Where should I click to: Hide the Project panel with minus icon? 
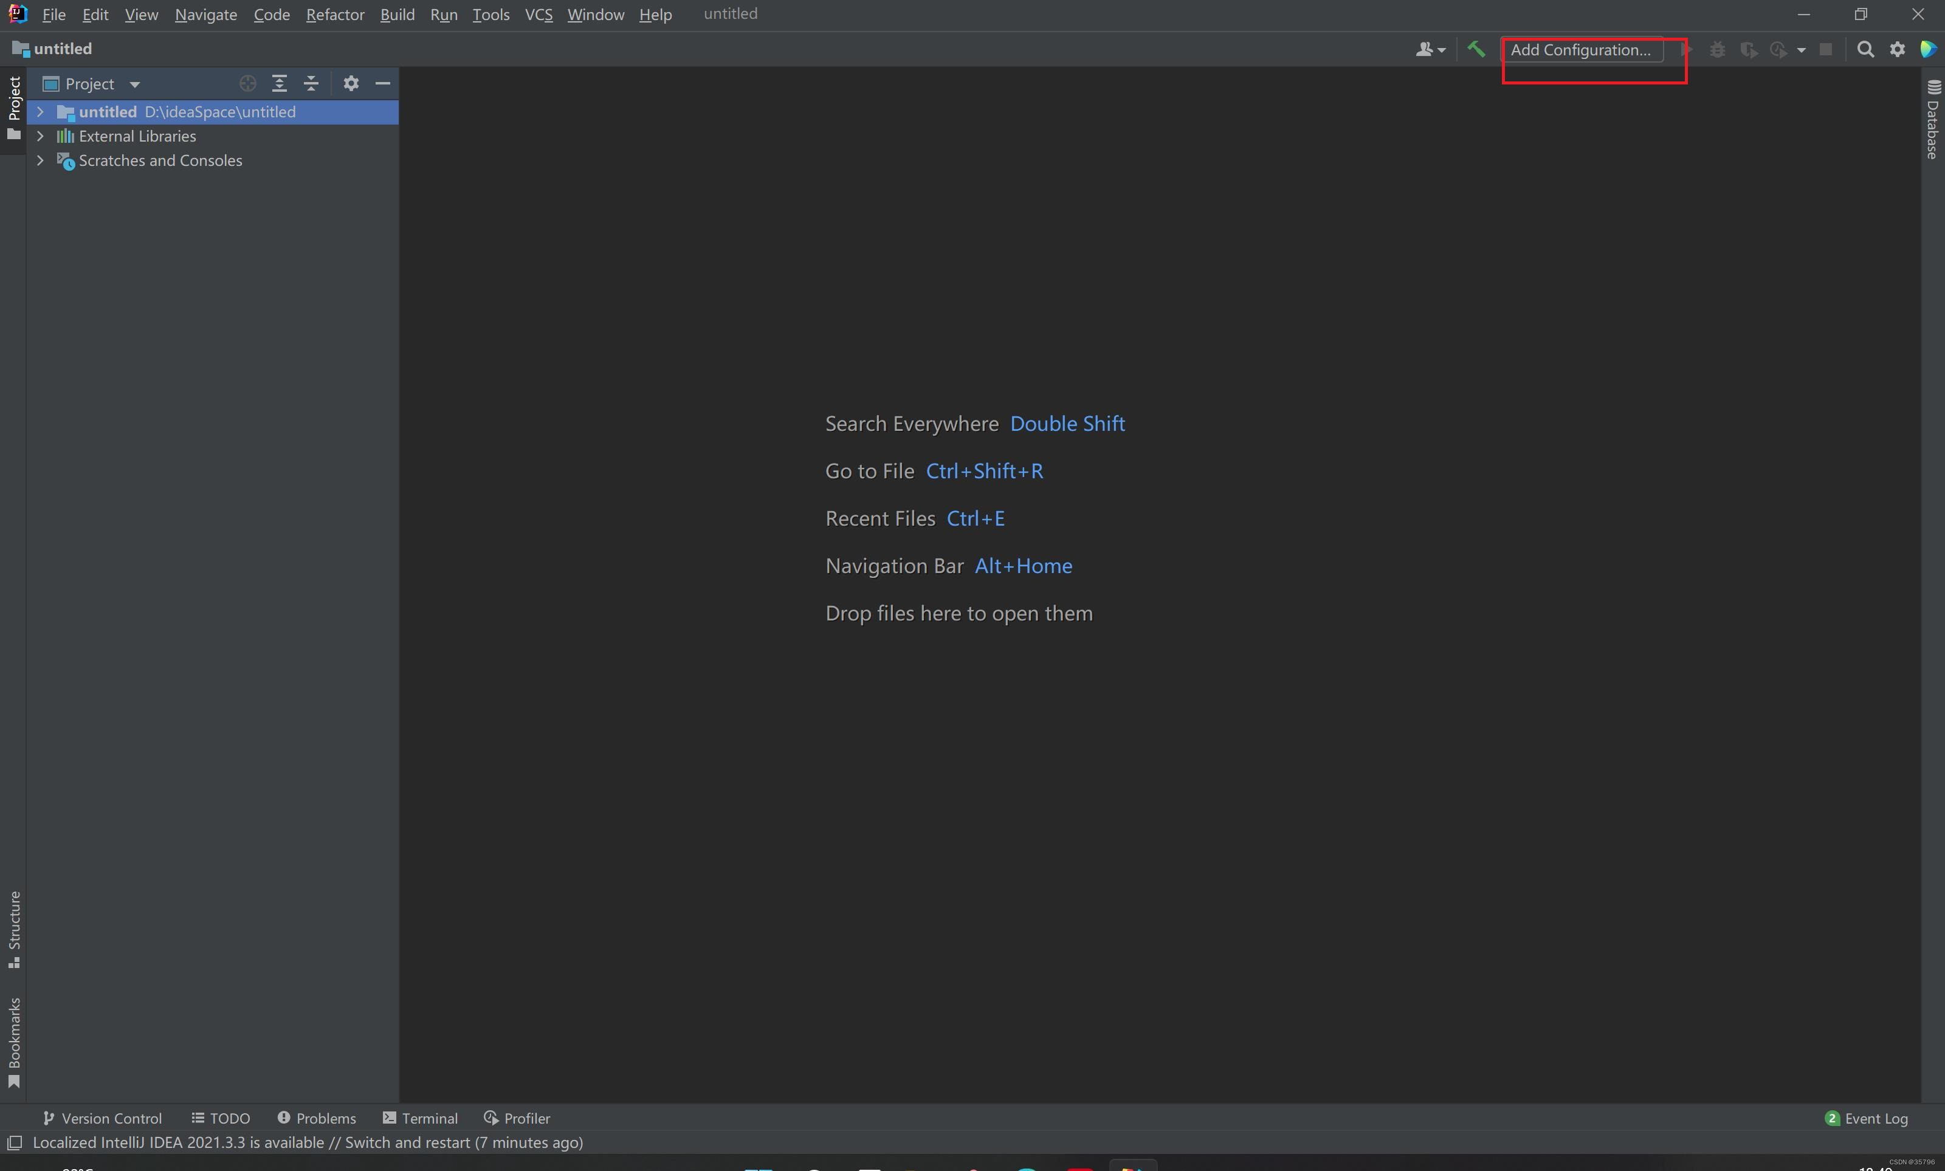click(383, 84)
